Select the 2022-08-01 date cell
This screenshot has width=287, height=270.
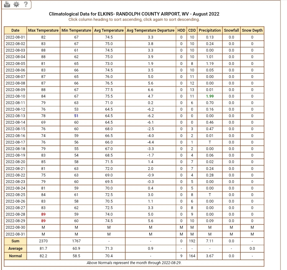pyautogui.click(x=15, y=37)
